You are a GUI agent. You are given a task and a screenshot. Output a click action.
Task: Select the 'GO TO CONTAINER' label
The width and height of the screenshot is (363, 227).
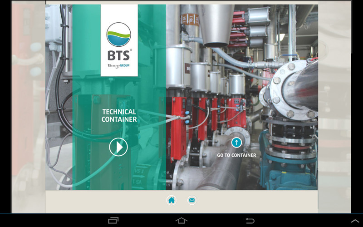[x=236, y=155]
